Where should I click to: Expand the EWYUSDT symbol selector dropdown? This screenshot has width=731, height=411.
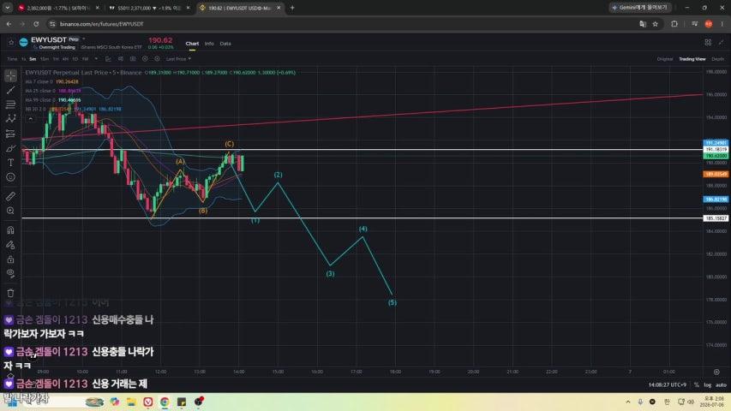(x=84, y=39)
